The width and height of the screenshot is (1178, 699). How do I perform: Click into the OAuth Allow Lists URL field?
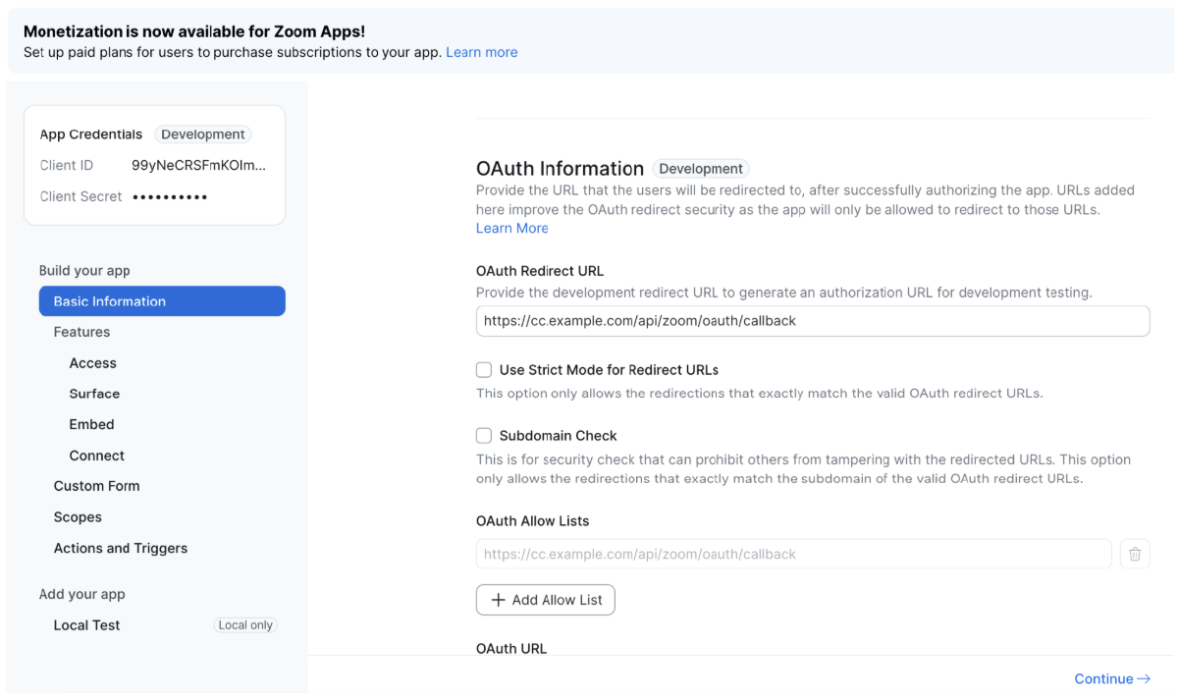pyautogui.click(x=794, y=554)
